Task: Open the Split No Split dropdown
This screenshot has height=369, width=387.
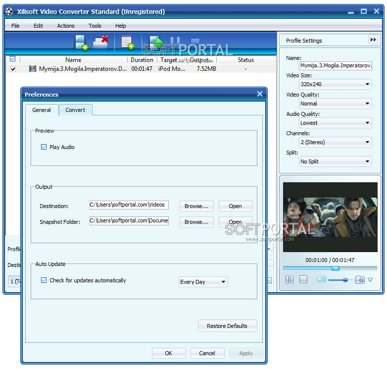Action: [x=335, y=161]
